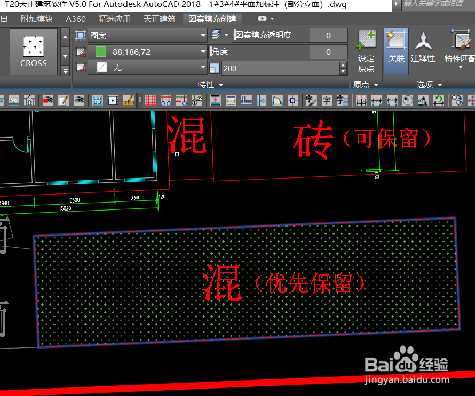Click the ruler with pencil measure icon
Screen dimensions: 475x396
pos(129,100)
